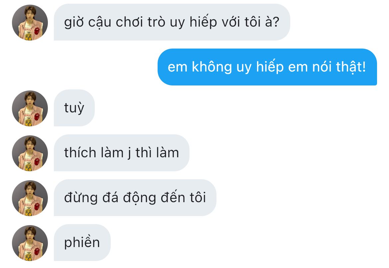
Task: Click the word 'không' in the blue message
Action: [x=212, y=67]
